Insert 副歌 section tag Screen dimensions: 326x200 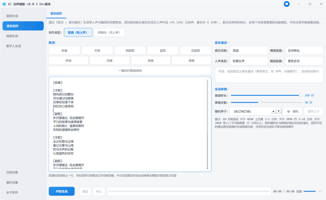[x=163, y=51]
